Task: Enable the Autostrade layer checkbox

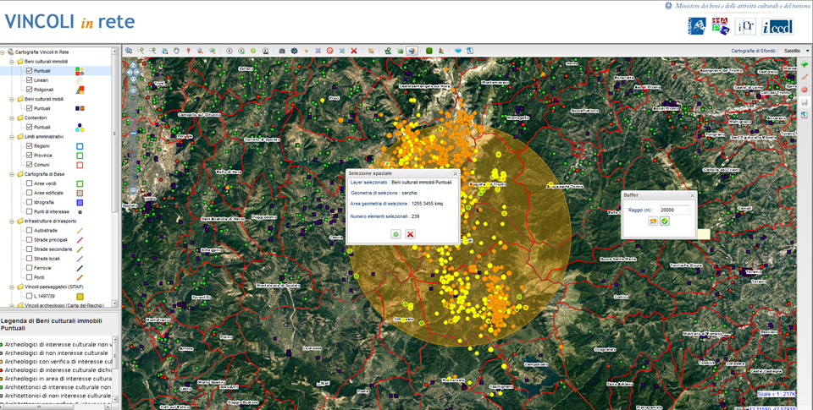Action: tap(29, 231)
